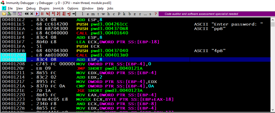Show Memory map via 'm' button
Image resolution: width=275 pixels, height=113 pixels.
coord(93,14)
